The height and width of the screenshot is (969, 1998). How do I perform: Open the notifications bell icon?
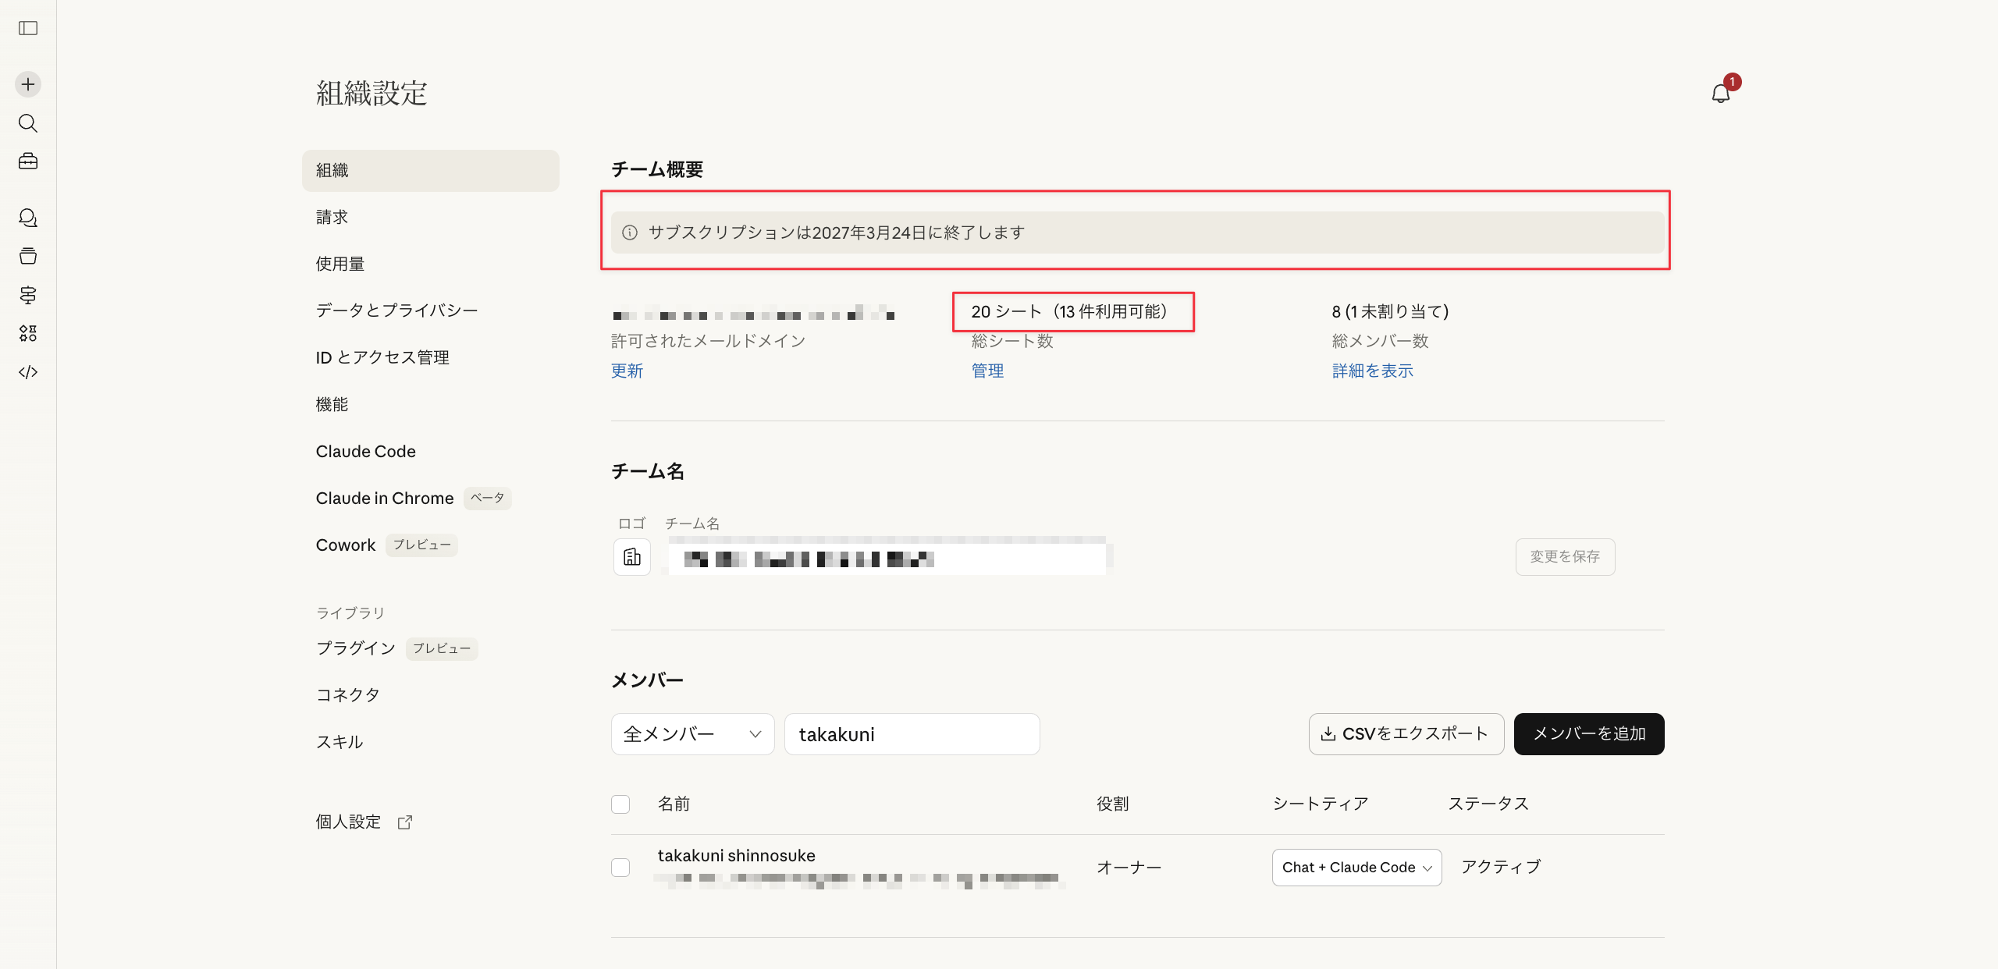[x=1720, y=94]
